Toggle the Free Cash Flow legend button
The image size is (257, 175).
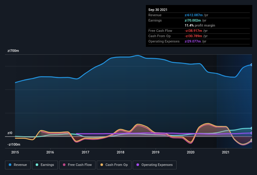point(77,165)
